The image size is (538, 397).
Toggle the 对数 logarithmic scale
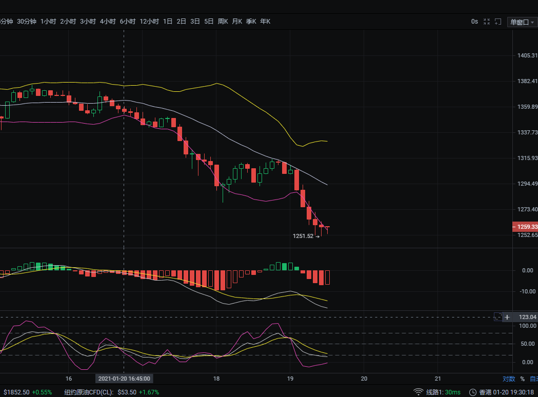coord(509,379)
